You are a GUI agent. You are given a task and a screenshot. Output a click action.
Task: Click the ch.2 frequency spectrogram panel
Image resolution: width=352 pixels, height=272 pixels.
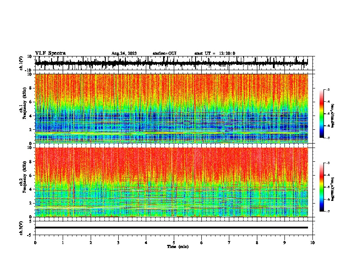click(x=172, y=182)
